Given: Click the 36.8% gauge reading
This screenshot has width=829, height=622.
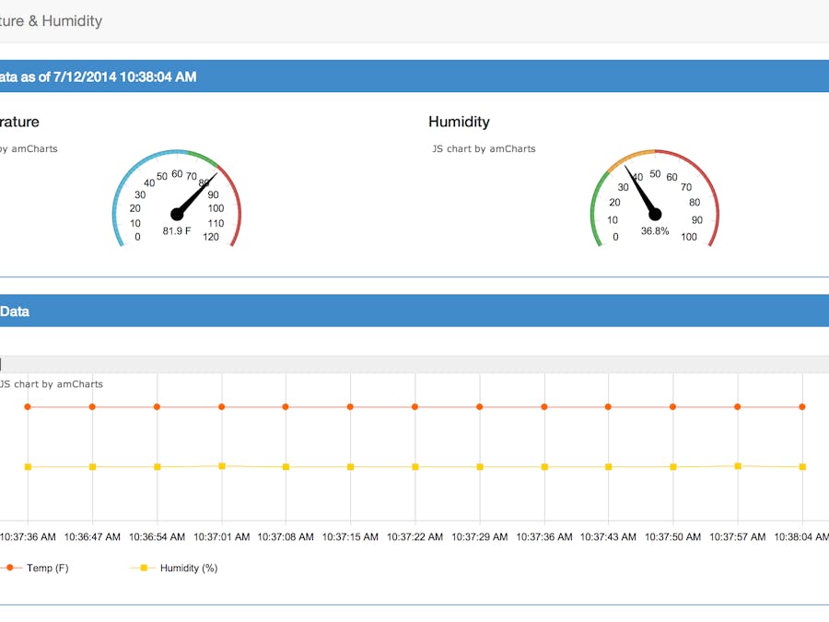Looking at the screenshot, I should click(x=655, y=231).
